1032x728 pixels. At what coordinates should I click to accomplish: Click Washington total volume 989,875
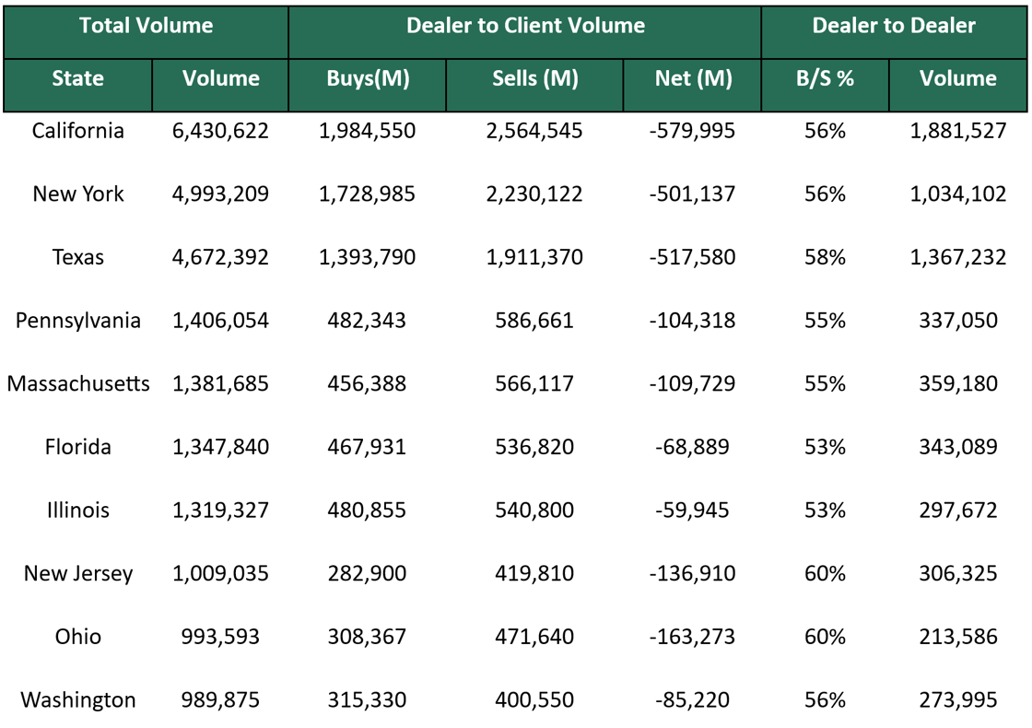point(220,699)
